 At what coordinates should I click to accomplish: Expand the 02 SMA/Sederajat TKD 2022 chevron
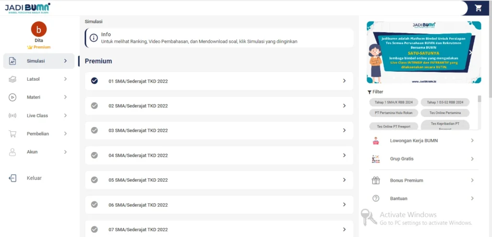tap(344, 106)
